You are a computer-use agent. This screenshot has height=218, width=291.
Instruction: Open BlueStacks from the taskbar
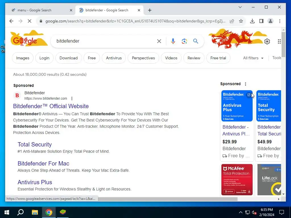[x=63, y=212]
